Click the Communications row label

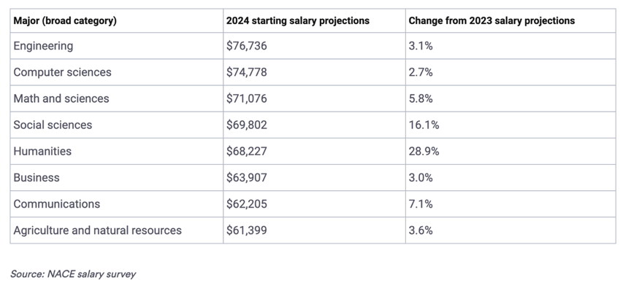57,203
